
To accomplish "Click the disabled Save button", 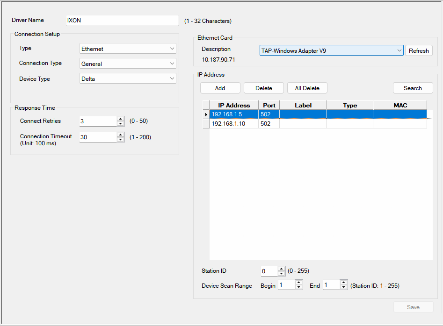I will tap(414, 307).
